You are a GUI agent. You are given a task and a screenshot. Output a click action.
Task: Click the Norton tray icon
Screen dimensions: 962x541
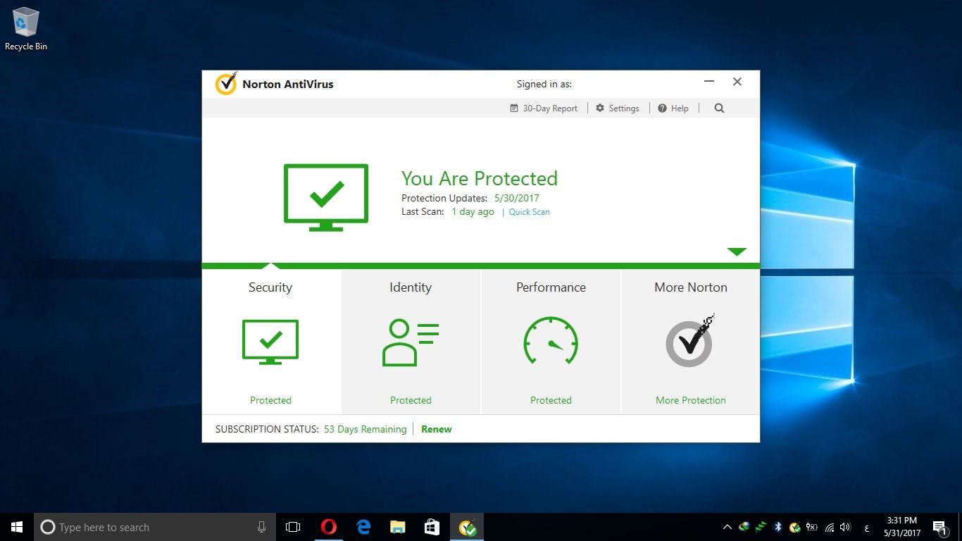coord(794,527)
